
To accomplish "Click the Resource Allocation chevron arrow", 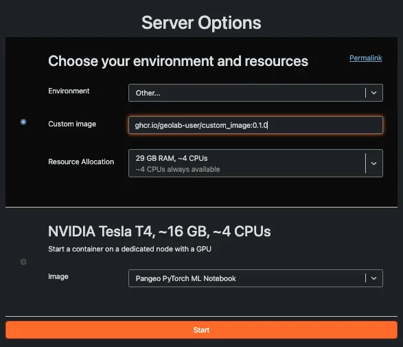I will click(x=374, y=164).
